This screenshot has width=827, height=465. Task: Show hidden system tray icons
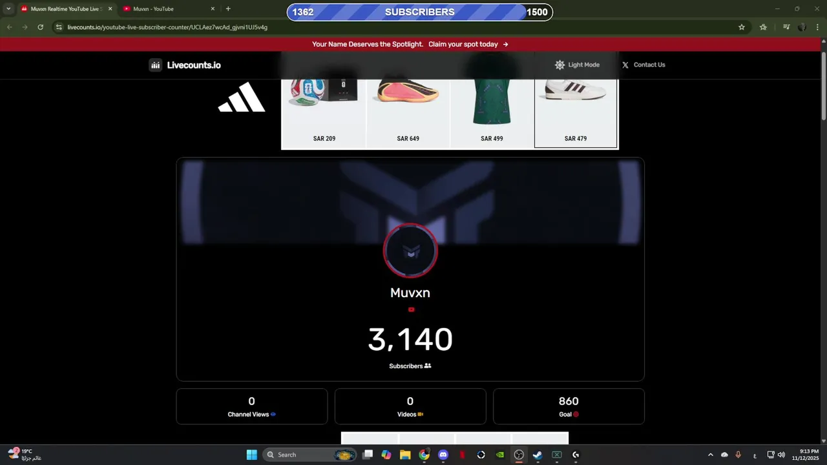[x=711, y=455]
